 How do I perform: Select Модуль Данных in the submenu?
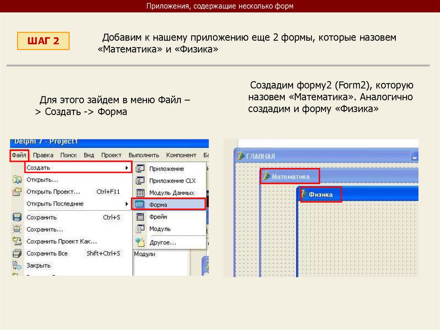point(169,193)
